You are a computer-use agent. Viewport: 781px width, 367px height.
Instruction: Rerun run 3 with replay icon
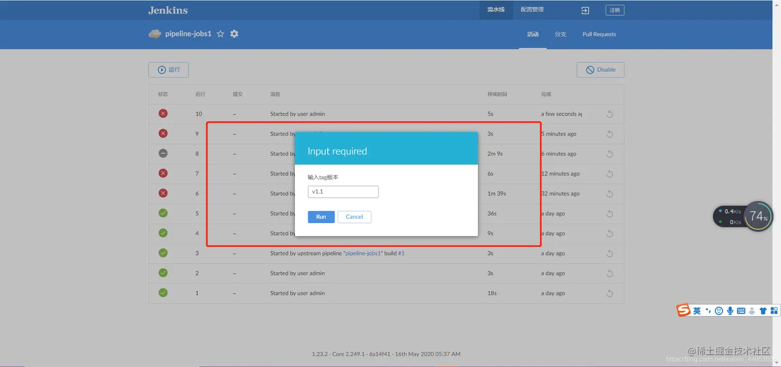coord(610,253)
